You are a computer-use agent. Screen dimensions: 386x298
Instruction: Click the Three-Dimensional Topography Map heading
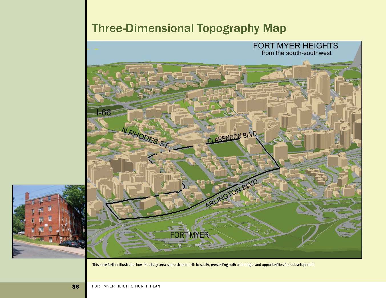click(x=189, y=28)
